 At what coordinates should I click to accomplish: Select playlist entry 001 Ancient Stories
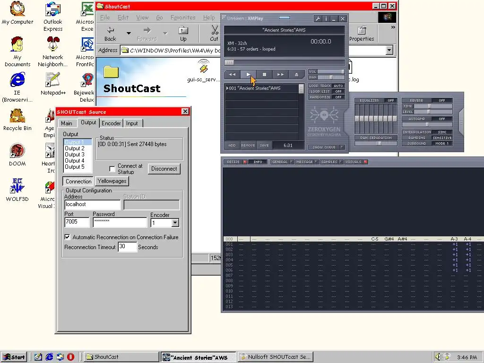[262, 88]
